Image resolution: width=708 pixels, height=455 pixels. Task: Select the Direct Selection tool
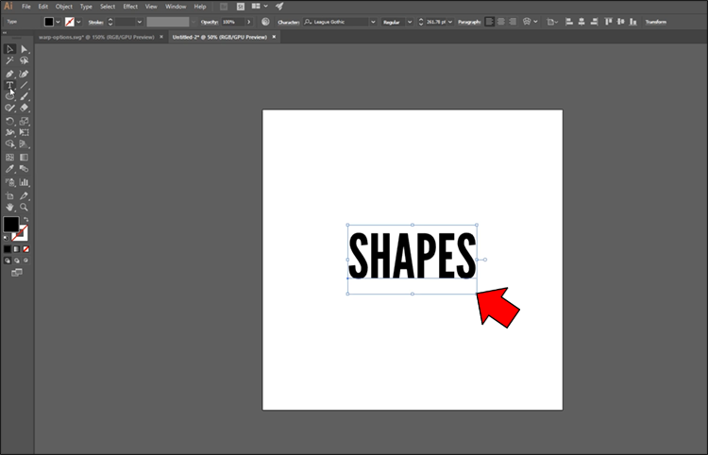[25, 49]
